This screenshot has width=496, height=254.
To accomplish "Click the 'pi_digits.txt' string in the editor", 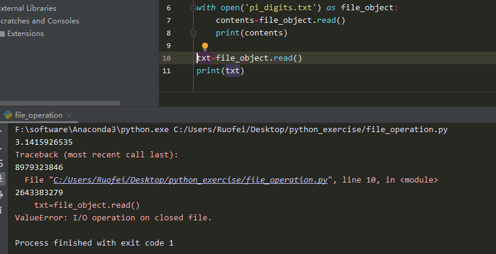I will 281,8.
